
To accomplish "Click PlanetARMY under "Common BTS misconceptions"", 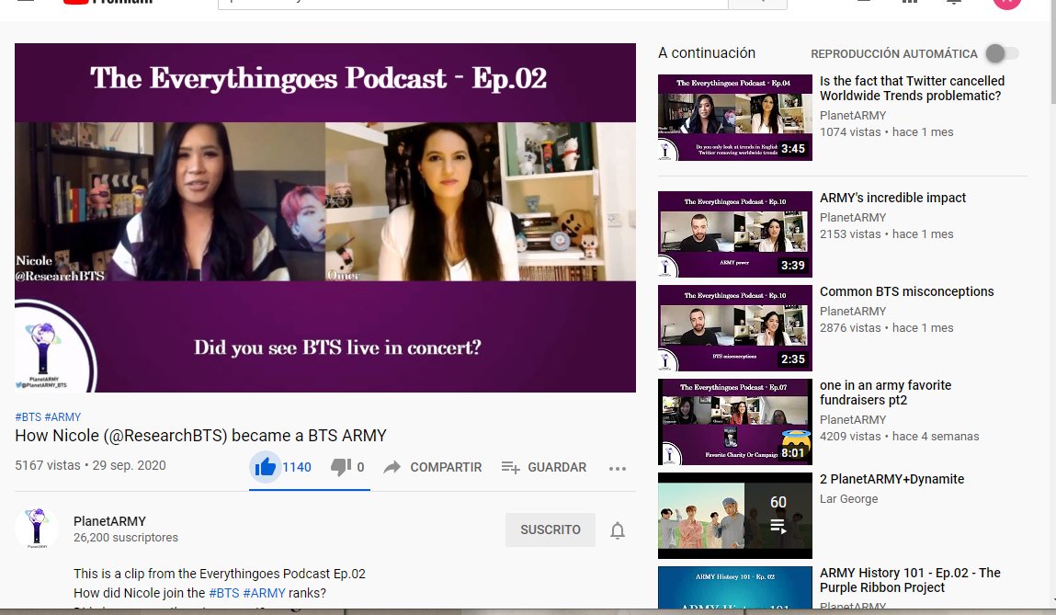I will point(853,311).
